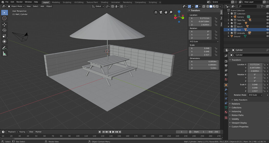Toggle X-ray view in viewport header
This screenshot has height=143, width=269.
coord(204,6)
